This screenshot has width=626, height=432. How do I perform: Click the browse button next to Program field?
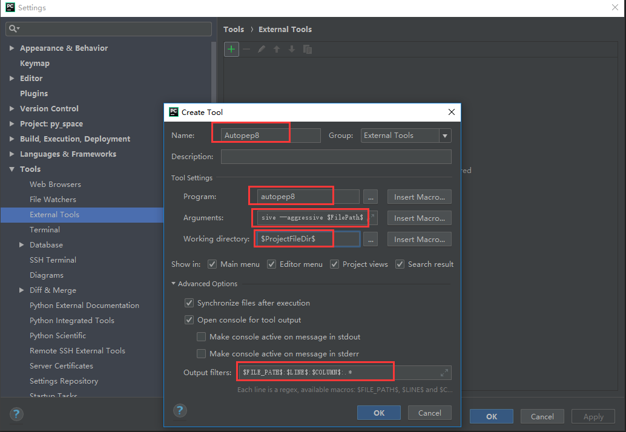(x=371, y=197)
